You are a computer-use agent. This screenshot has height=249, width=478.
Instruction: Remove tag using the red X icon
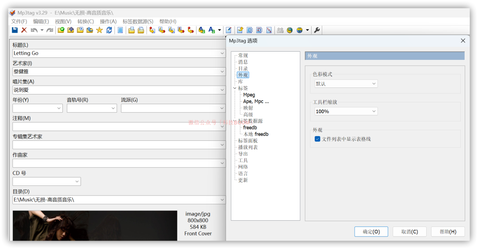coord(24,30)
